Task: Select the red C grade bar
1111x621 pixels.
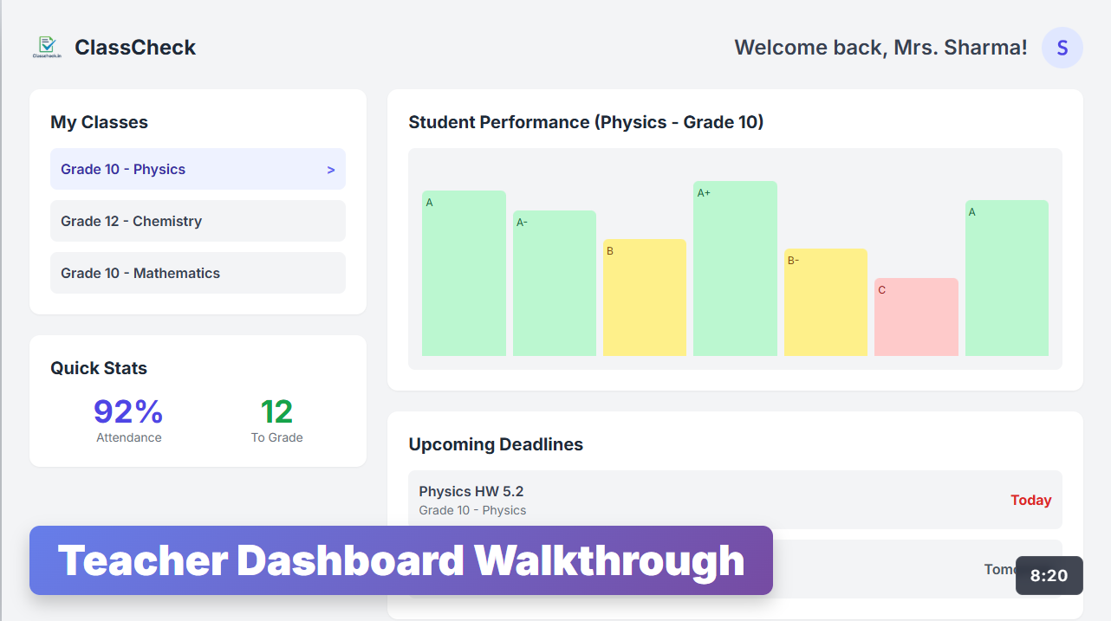Action: (916, 317)
